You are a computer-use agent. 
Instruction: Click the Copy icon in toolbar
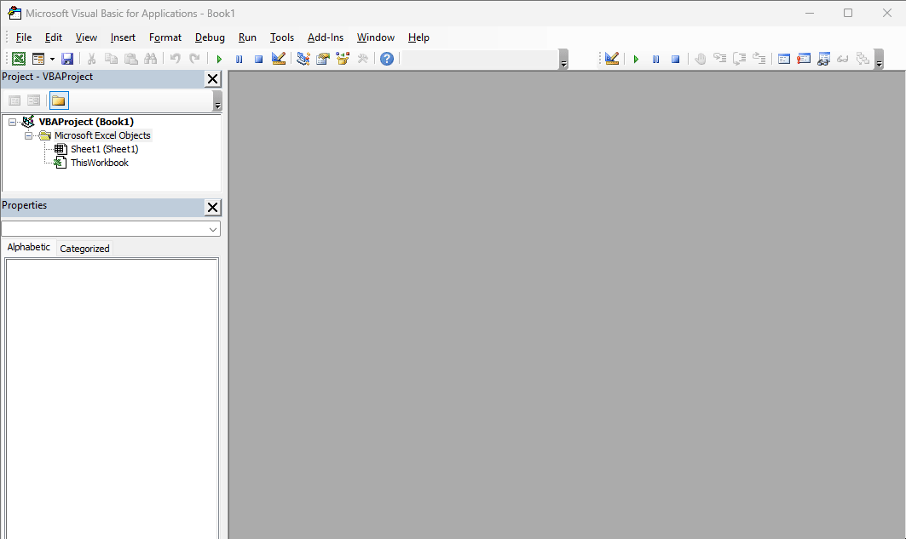click(111, 59)
